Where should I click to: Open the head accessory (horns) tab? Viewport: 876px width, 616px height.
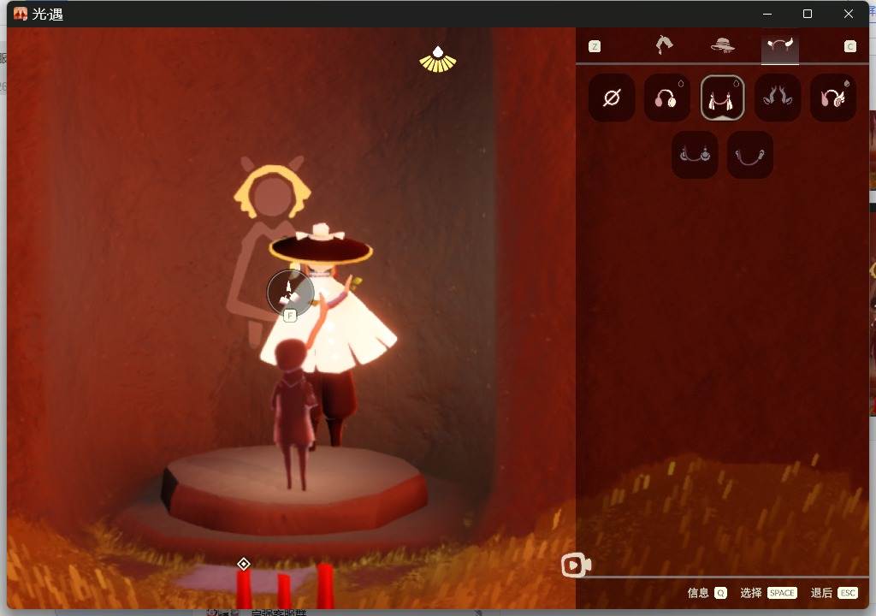point(780,48)
